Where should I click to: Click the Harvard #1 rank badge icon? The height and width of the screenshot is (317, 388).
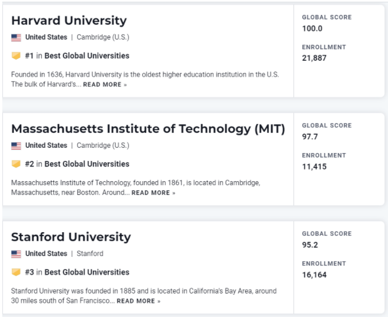click(16, 56)
